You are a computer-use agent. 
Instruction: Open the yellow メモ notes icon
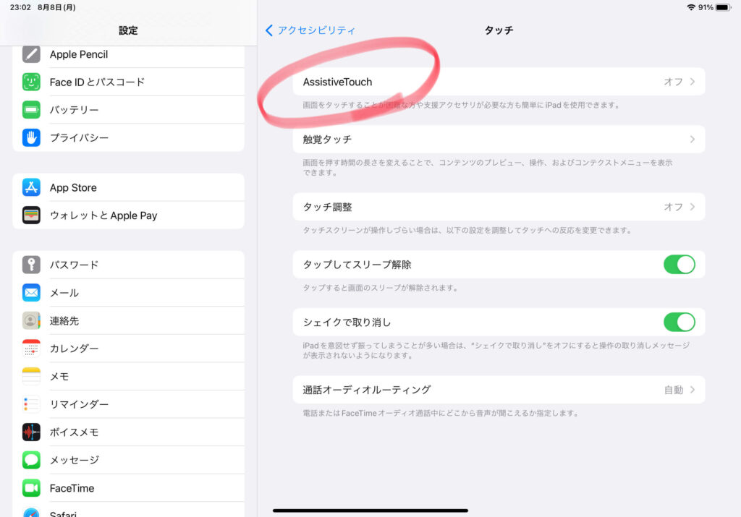[x=31, y=376]
